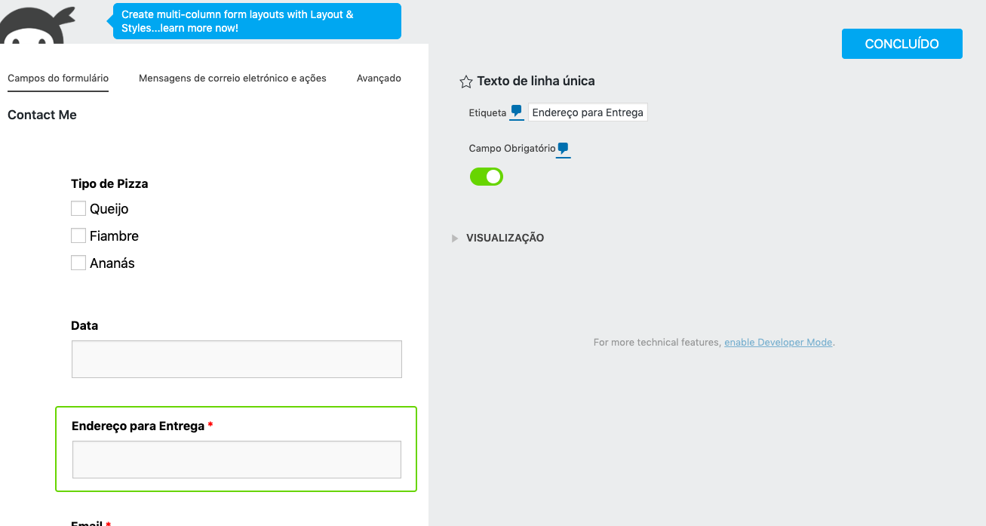Edit the Etiqueta label input field
The width and height of the screenshot is (986, 526).
pyautogui.click(x=588, y=112)
